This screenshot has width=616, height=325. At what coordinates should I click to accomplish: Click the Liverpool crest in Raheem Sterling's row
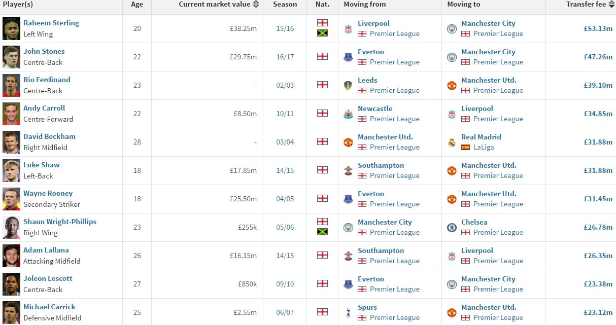(x=348, y=29)
